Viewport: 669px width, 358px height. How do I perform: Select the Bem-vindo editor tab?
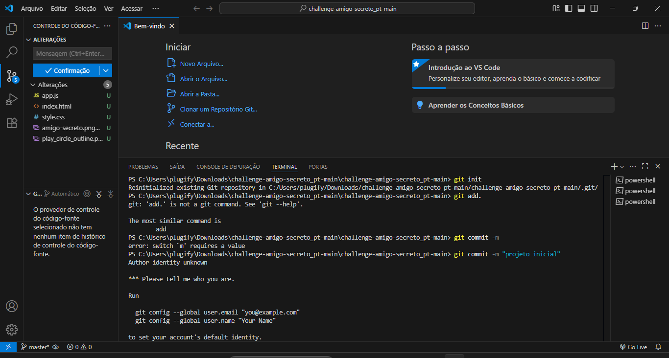click(149, 26)
